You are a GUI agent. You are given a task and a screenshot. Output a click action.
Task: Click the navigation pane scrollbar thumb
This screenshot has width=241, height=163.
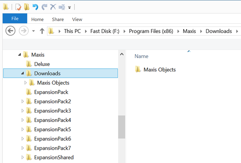pos(122,127)
